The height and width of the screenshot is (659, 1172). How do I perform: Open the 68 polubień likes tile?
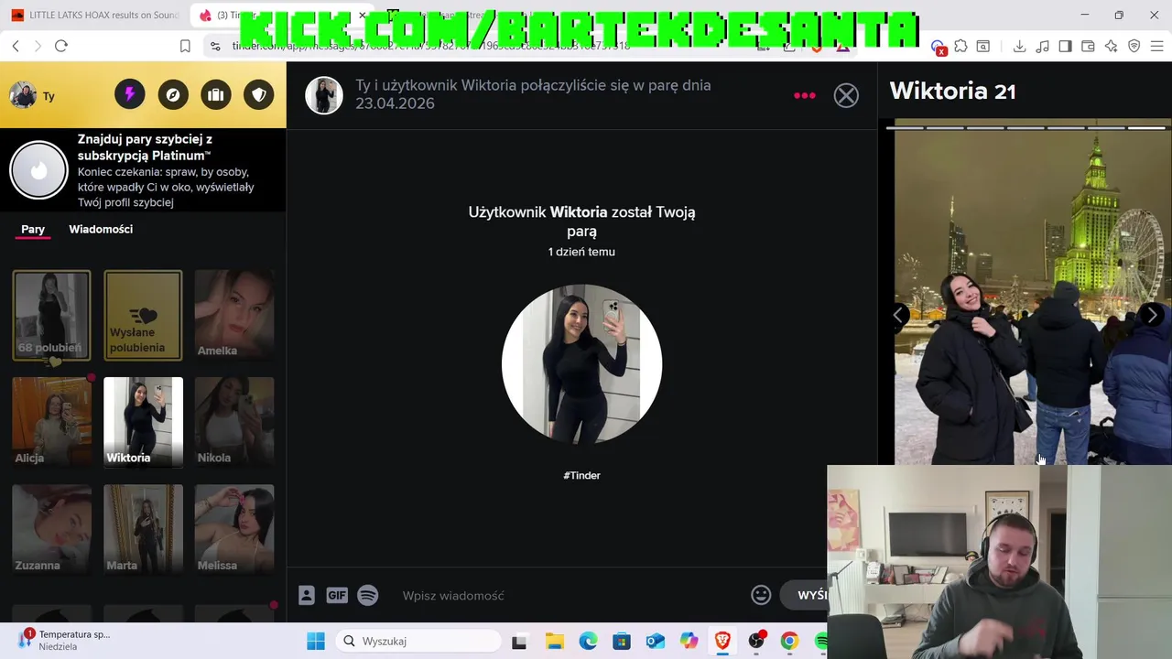click(x=51, y=315)
